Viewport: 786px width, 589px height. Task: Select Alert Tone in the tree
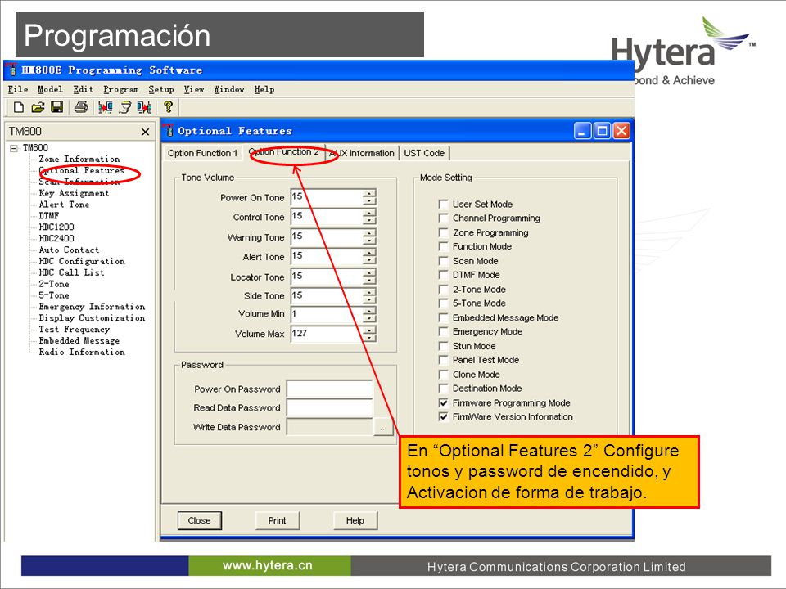click(x=64, y=205)
